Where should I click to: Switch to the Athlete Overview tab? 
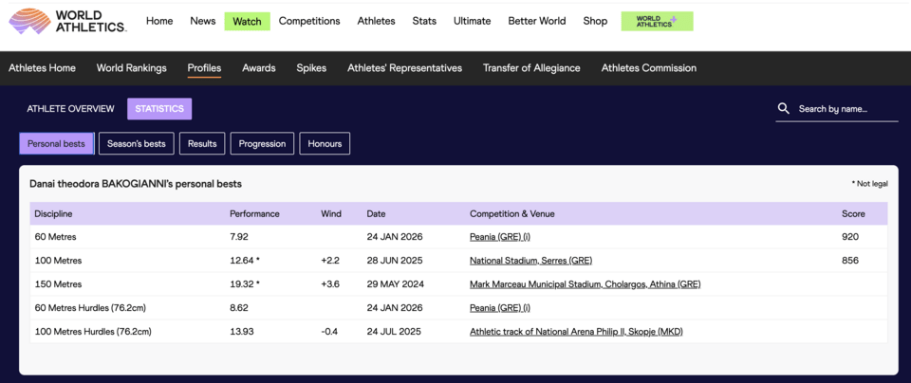point(70,109)
